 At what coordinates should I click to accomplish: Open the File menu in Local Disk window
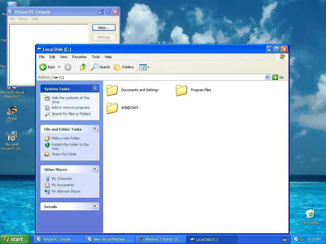42,57
